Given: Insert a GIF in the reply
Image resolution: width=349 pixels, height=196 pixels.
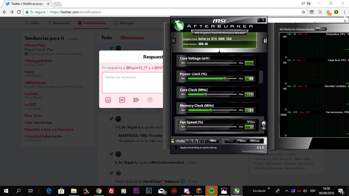Looking at the screenshot, I should (x=122, y=100).
